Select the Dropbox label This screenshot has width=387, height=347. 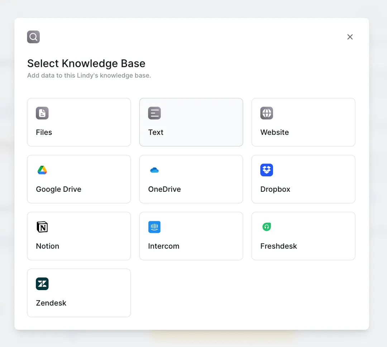(x=275, y=189)
